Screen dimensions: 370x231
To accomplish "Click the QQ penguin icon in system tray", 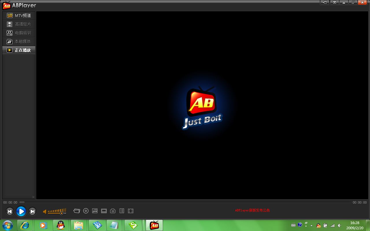I will pyautogui.click(x=319, y=226).
